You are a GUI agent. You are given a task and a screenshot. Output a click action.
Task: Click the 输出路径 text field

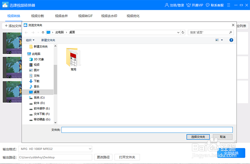(55, 157)
